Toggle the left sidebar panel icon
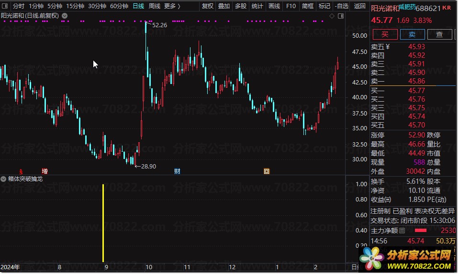 pyautogui.click(x=5, y=6)
